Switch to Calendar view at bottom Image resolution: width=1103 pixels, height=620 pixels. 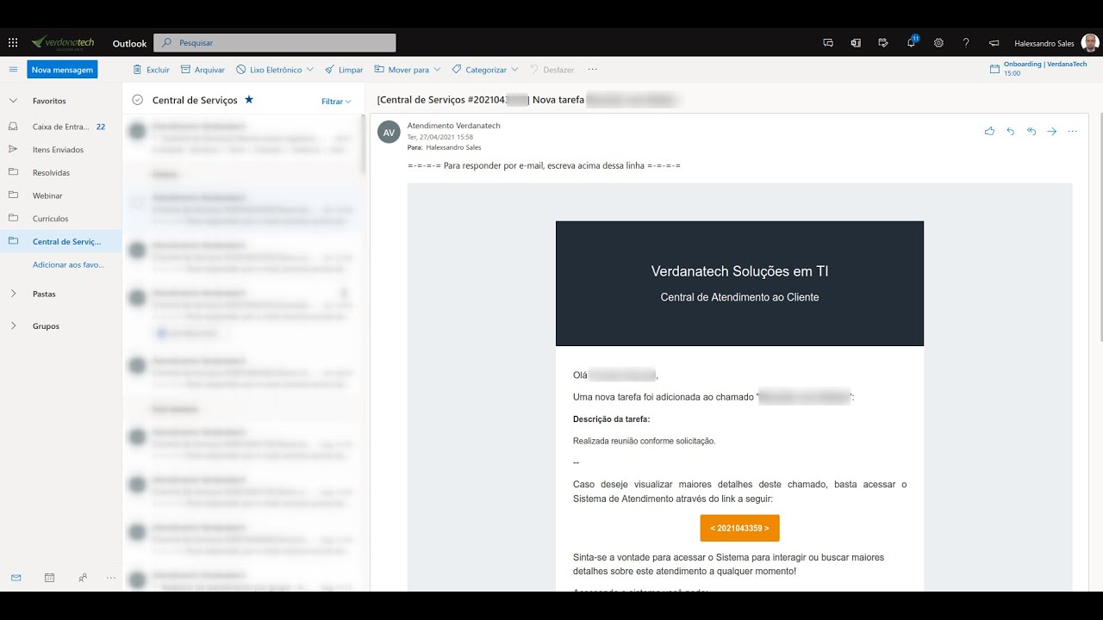click(x=49, y=578)
